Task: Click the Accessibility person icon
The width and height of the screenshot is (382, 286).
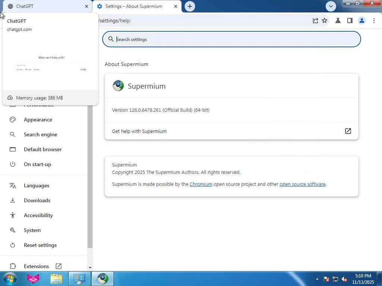Action: coord(13,215)
